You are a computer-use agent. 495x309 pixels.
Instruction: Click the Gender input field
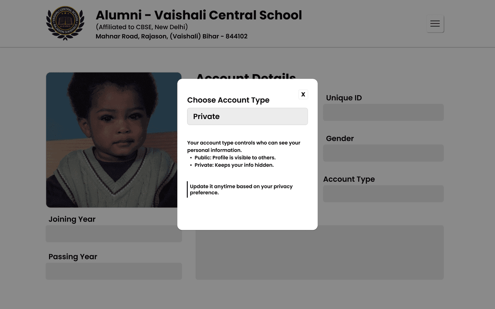pos(383,153)
